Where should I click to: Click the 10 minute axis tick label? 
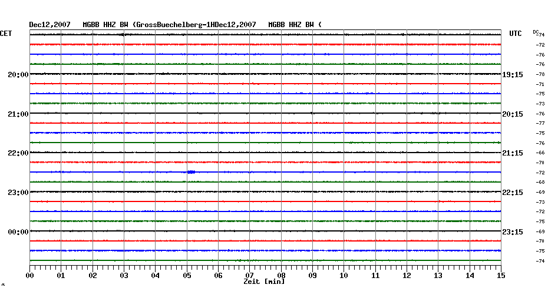[344, 276]
